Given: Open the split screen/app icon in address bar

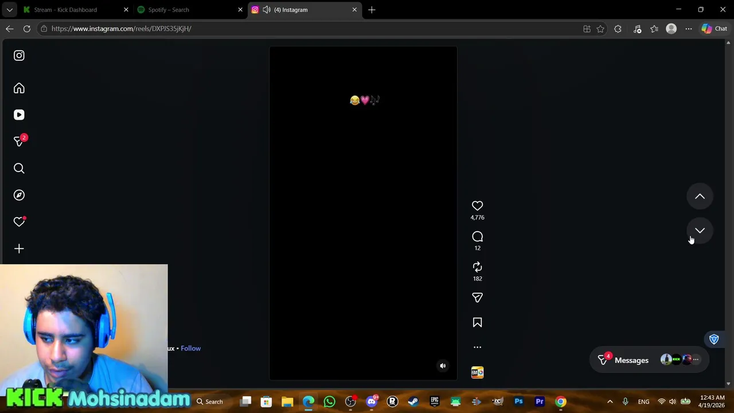Looking at the screenshot, I should (587, 29).
